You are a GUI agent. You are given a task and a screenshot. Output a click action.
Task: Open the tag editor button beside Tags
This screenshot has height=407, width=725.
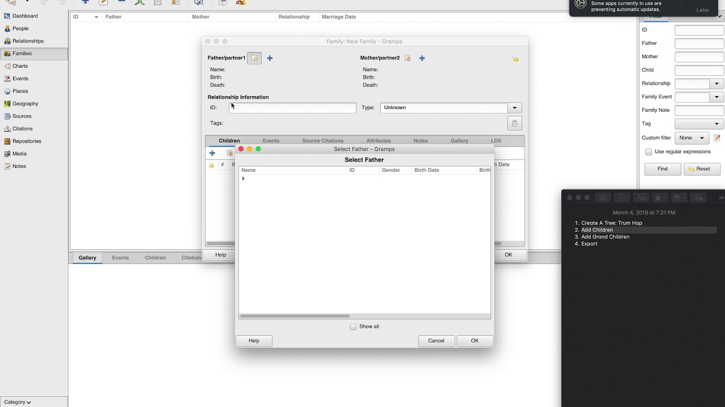coord(514,123)
